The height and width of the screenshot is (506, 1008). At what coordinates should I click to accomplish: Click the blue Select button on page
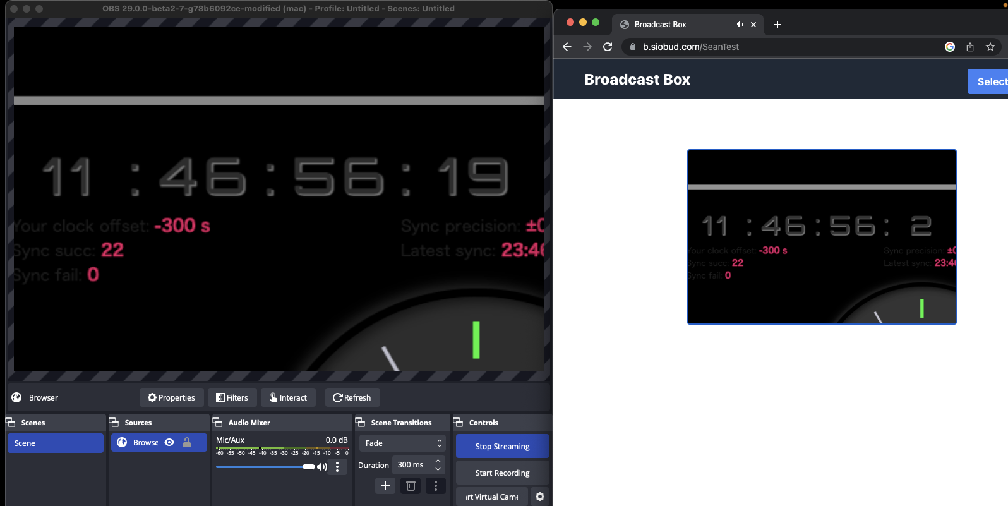click(989, 81)
